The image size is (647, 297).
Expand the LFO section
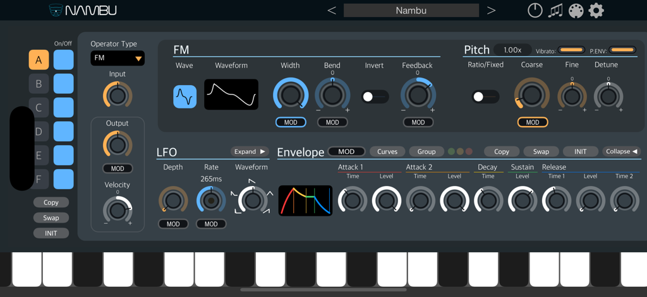pos(250,151)
